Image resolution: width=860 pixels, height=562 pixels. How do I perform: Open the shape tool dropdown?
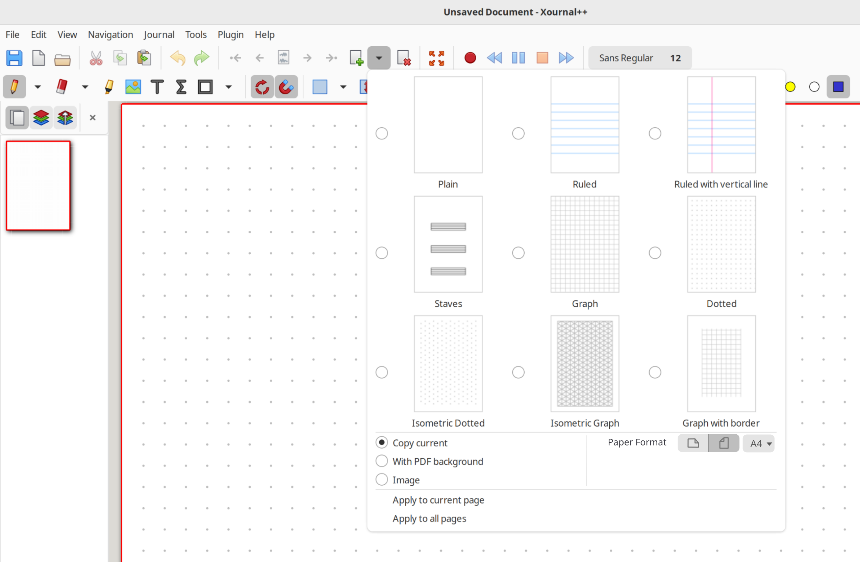[228, 87]
